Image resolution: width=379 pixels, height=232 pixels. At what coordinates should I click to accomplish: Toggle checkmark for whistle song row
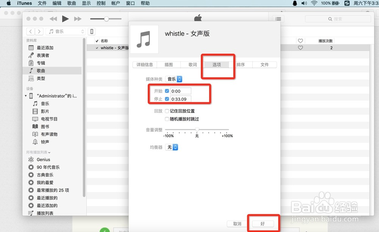[97, 48]
